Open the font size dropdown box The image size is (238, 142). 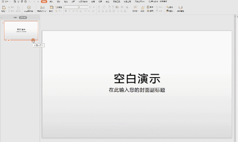tap(83, 7)
